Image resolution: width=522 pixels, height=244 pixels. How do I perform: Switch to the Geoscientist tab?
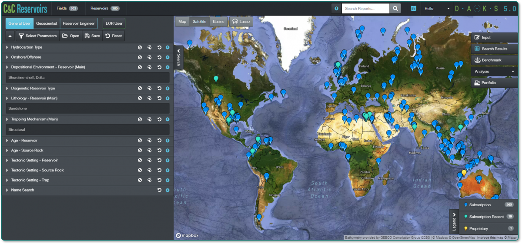click(46, 23)
